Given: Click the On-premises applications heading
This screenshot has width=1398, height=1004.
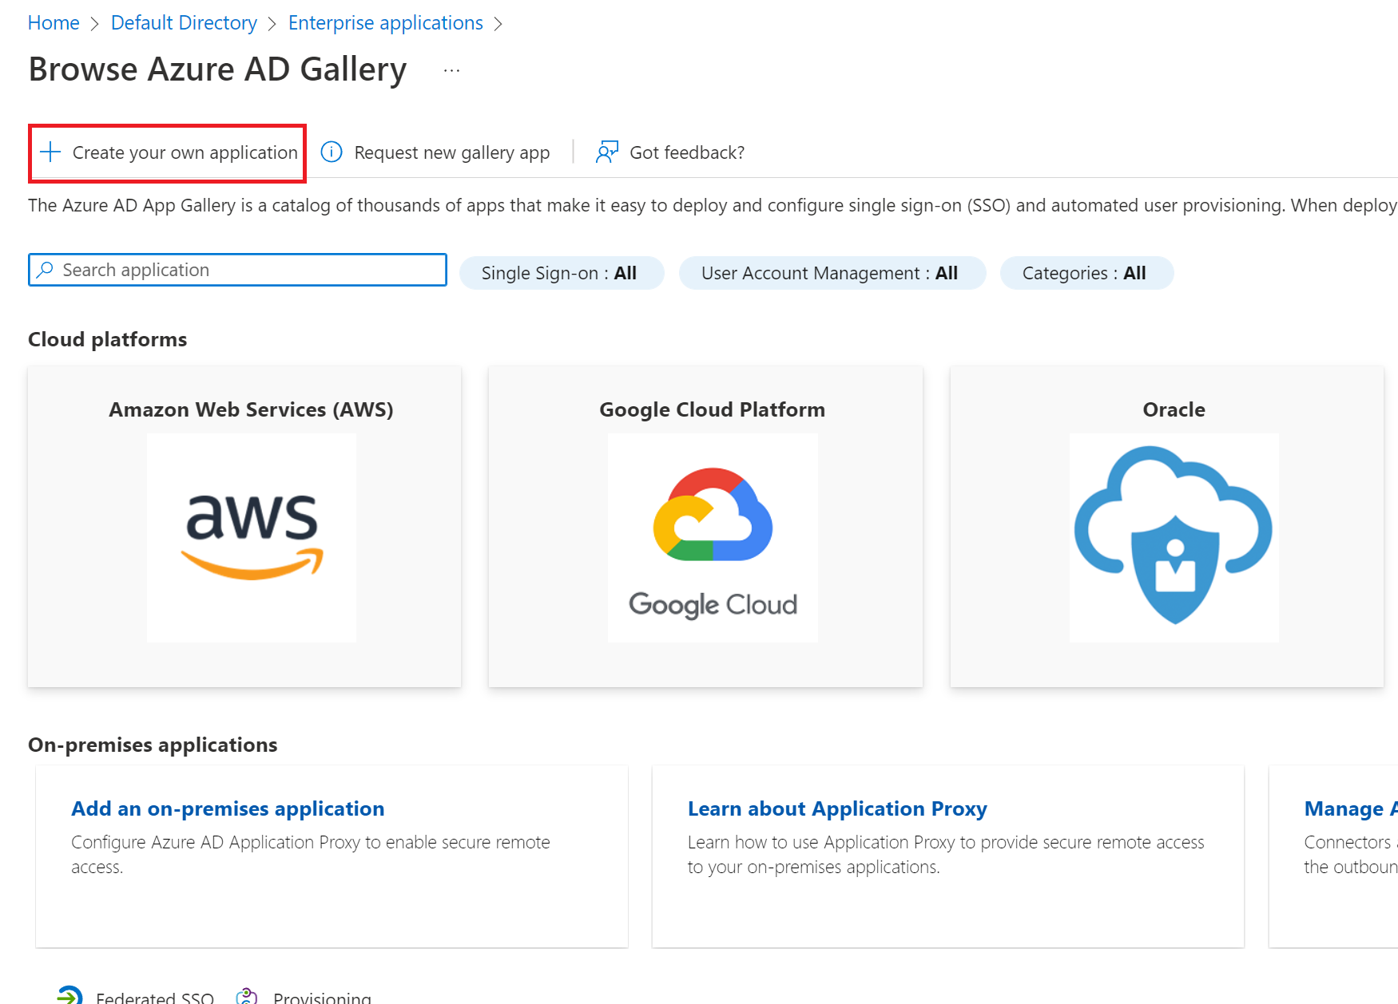Looking at the screenshot, I should pos(153,745).
